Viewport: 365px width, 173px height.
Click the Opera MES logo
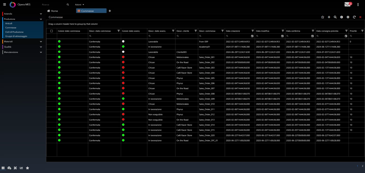(13, 5)
